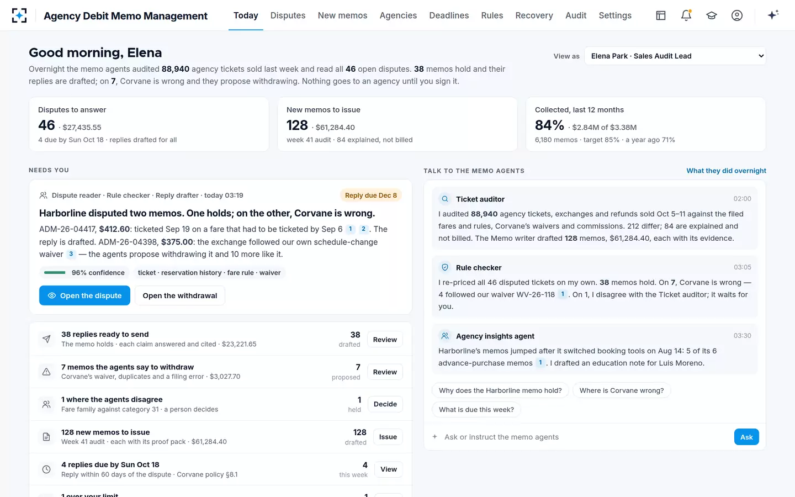Click the warning triangle icon for memos to withdraw
Image resolution: width=795 pixels, height=497 pixels.
[x=46, y=372]
